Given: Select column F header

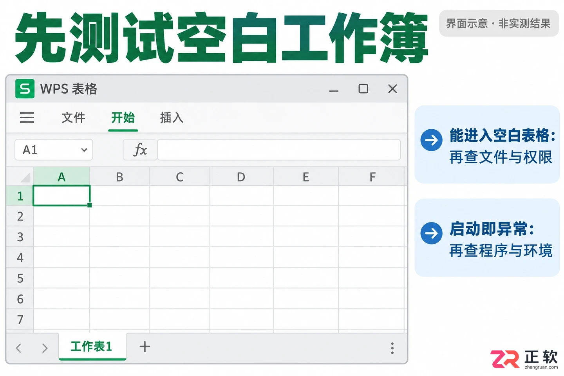Looking at the screenshot, I should (371, 177).
